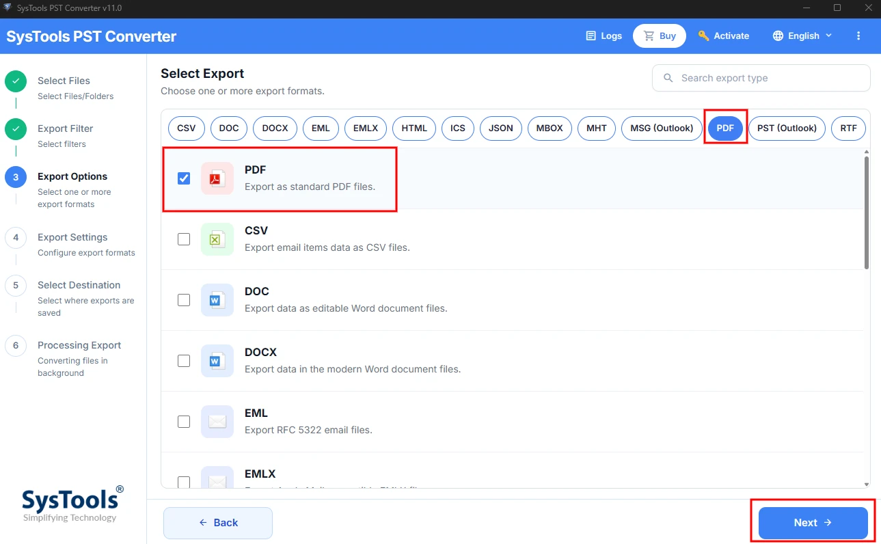Select the EML export checkbox
The height and width of the screenshot is (544, 881).
(184, 422)
